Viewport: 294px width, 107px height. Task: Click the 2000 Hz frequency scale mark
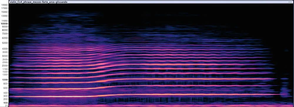tap(5, 65)
